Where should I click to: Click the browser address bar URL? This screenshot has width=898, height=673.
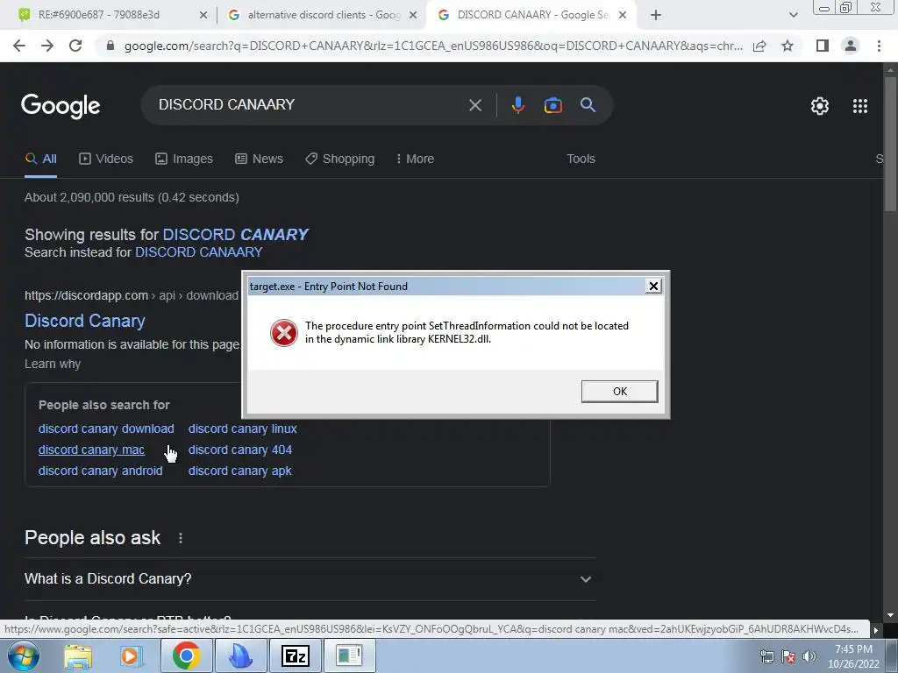tap(433, 46)
